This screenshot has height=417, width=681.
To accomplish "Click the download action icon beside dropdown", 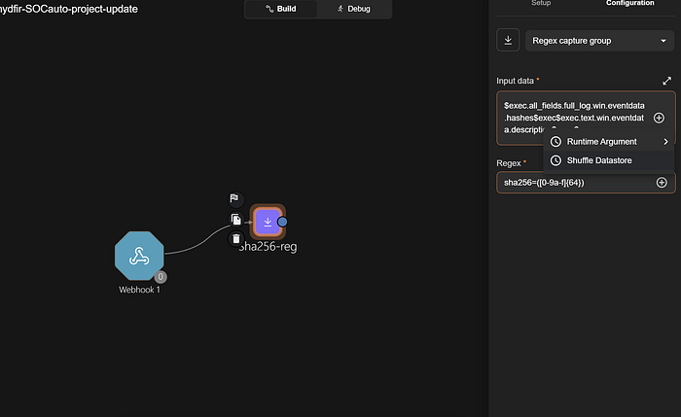I will [508, 41].
